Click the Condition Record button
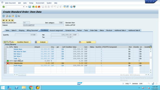The width and height of the screenshot is (160, 90). pyautogui.click(x=23, y=42)
